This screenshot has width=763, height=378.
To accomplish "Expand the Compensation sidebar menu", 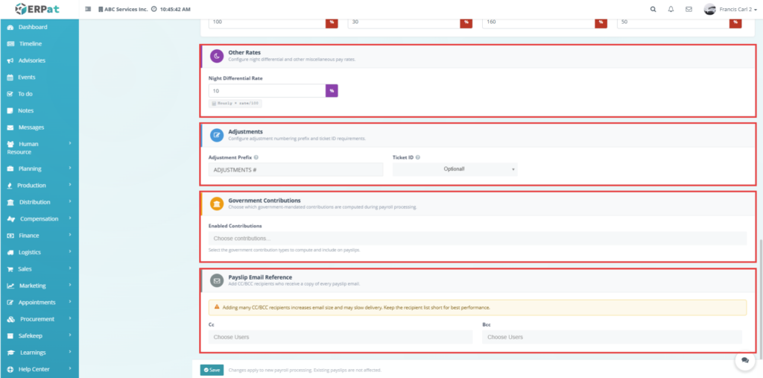I will pyautogui.click(x=39, y=219).
